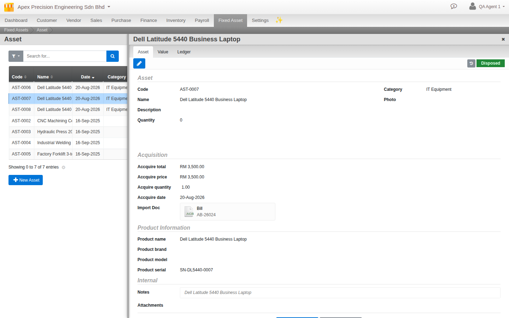The width and height of the screenshot is (509, 318).
Task: Select row AST-0008 in asset table
Action: [x=68, y=110]
